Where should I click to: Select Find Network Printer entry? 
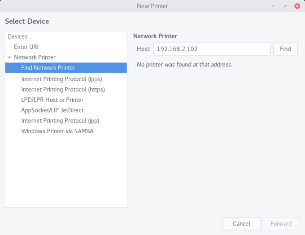pos(48,68)
